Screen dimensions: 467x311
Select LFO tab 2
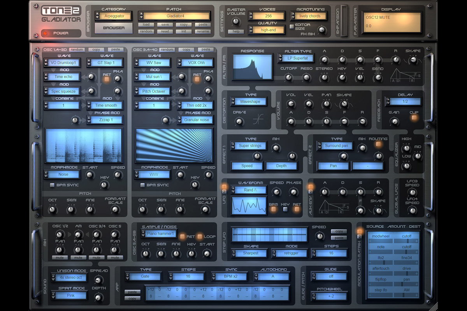click(x=224, y=192)
